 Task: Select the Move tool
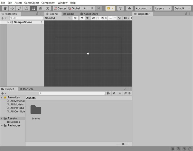pos(12,8)
